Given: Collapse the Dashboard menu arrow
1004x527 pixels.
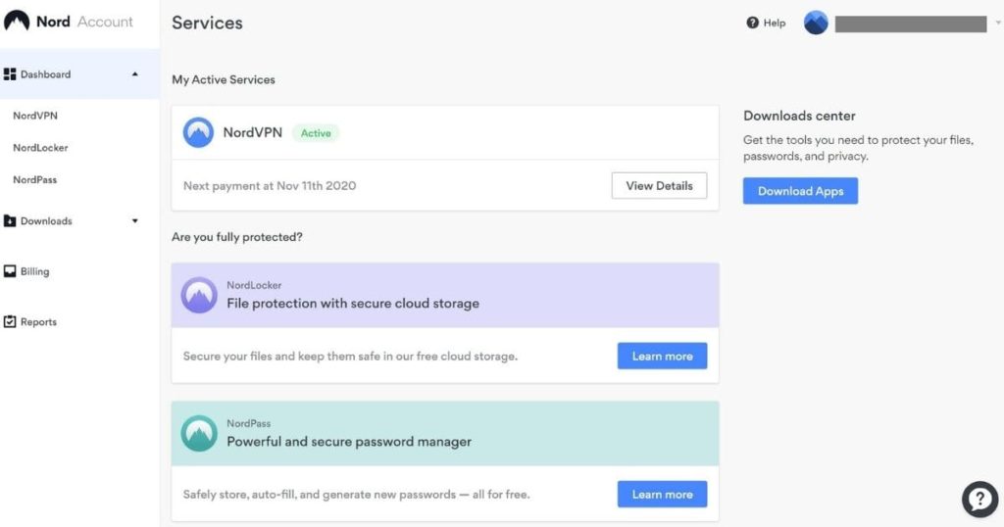Looking at the screenshot, I should click(134, 74).
